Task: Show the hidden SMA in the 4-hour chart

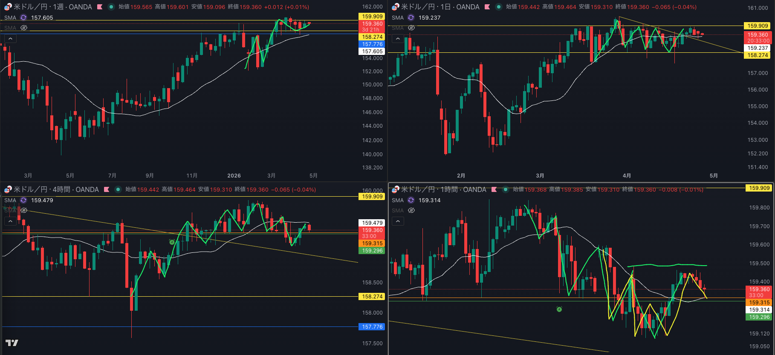Action: pos(24,210)
